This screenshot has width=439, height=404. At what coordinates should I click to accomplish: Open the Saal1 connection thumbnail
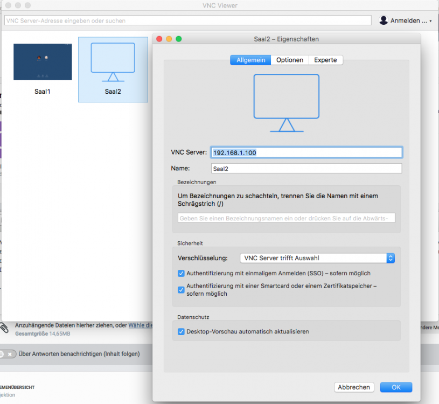43,62
